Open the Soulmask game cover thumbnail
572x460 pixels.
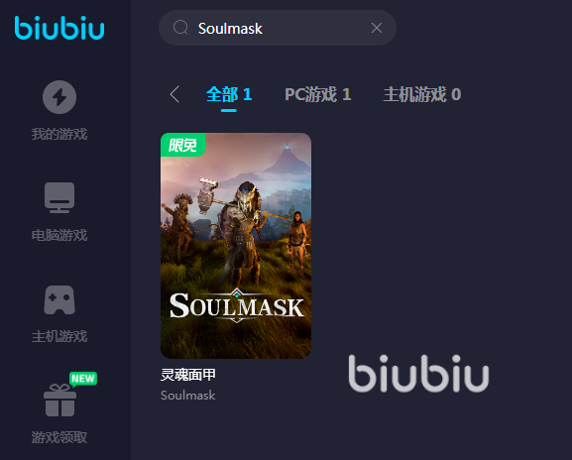[x=236, y=246]
